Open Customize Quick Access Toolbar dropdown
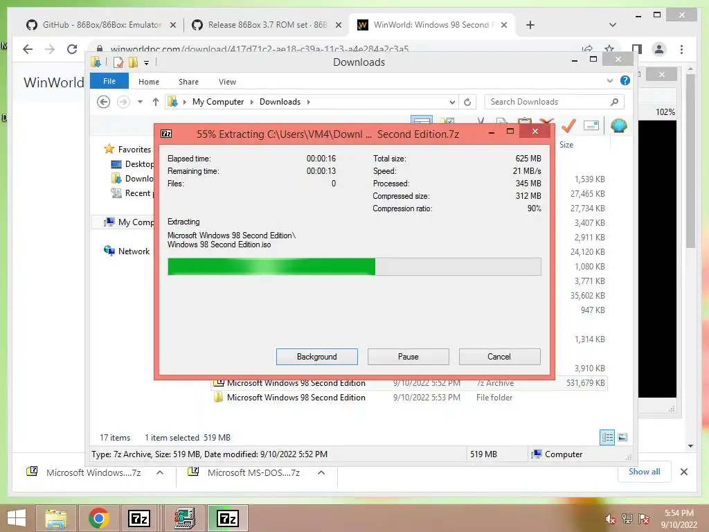The image size is (709, 532). [147, 63]
